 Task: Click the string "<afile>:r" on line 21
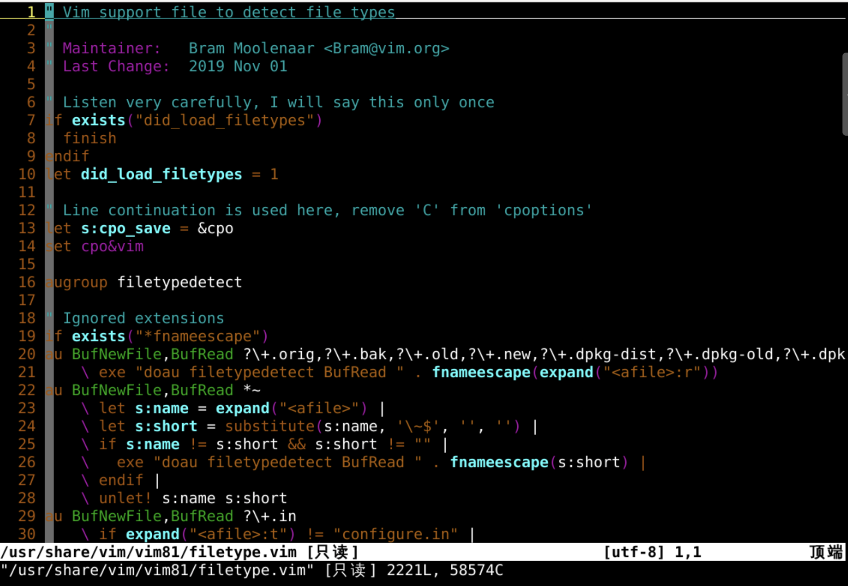(x=652, y=372)
